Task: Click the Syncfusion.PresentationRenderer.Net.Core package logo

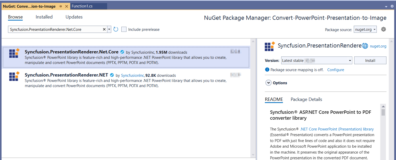Action: (14, 53)
